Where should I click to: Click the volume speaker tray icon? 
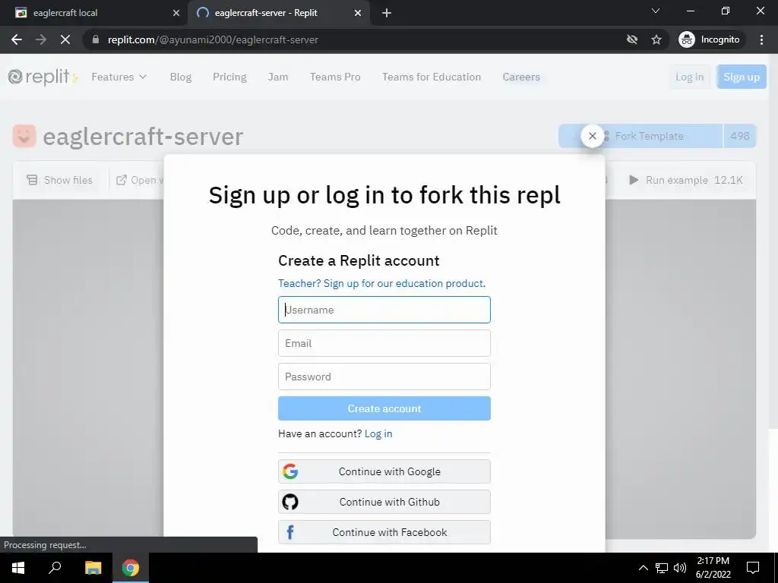(680, 568)
